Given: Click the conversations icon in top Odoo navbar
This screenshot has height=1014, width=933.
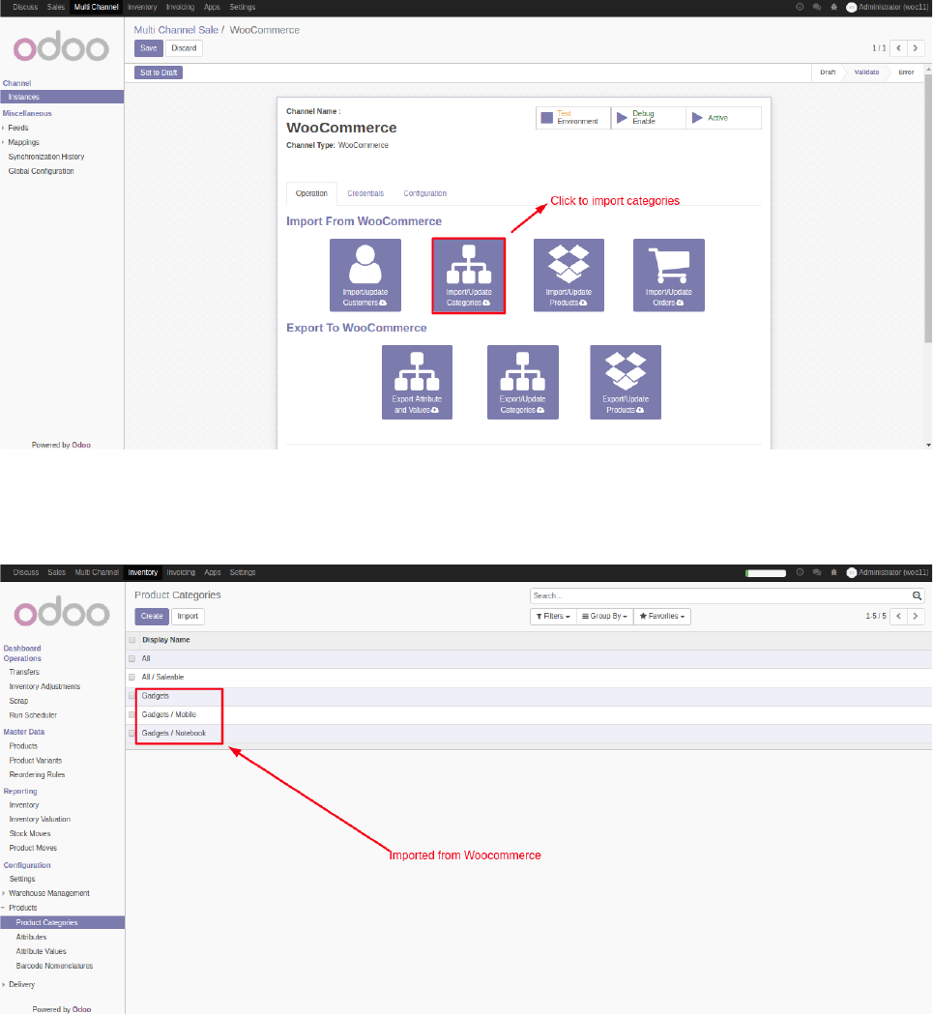Looking at the screenshot, I should tap(817, 7).
